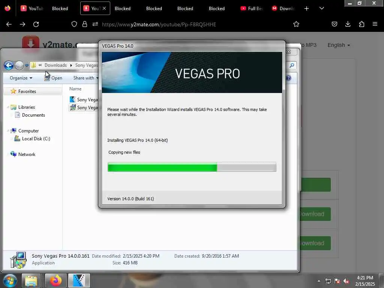This screenshot has width=384, height=288.
Task: Click the Firefox forward arrow
Action: (x=22, y=24)
